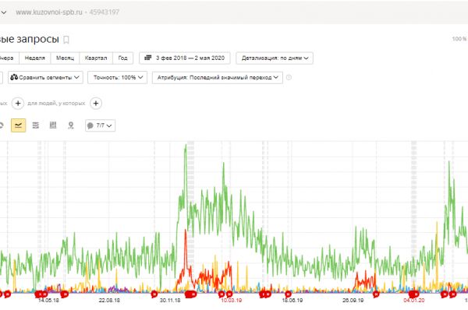Expand the chevron before the site address

point(4,12)
